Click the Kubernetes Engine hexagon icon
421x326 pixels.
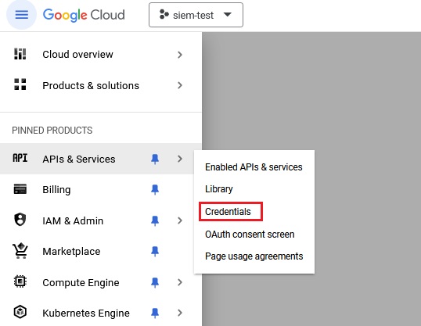point(20,312)
